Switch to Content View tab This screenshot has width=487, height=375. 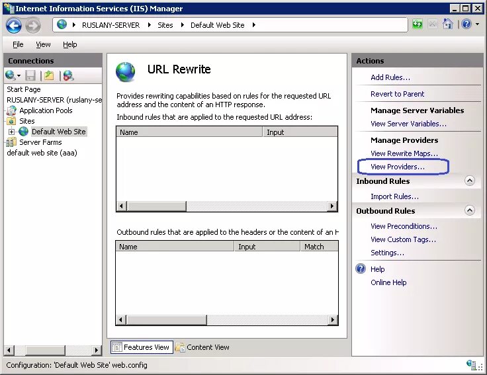pos(202,347)
